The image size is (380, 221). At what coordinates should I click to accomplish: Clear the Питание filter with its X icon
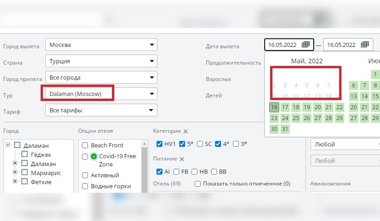click(x=182, y=159)
